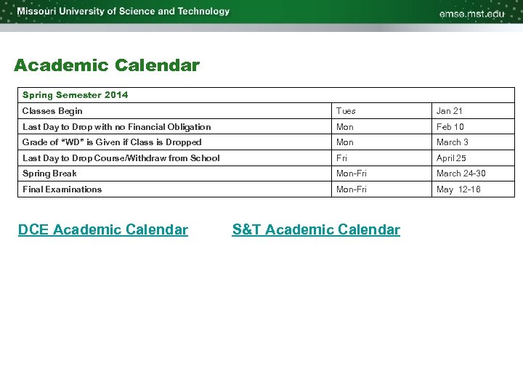Click the Spring Break row label
Image resolution: width=523 pixels, height=392 pixels.
[x=49, y=173]
